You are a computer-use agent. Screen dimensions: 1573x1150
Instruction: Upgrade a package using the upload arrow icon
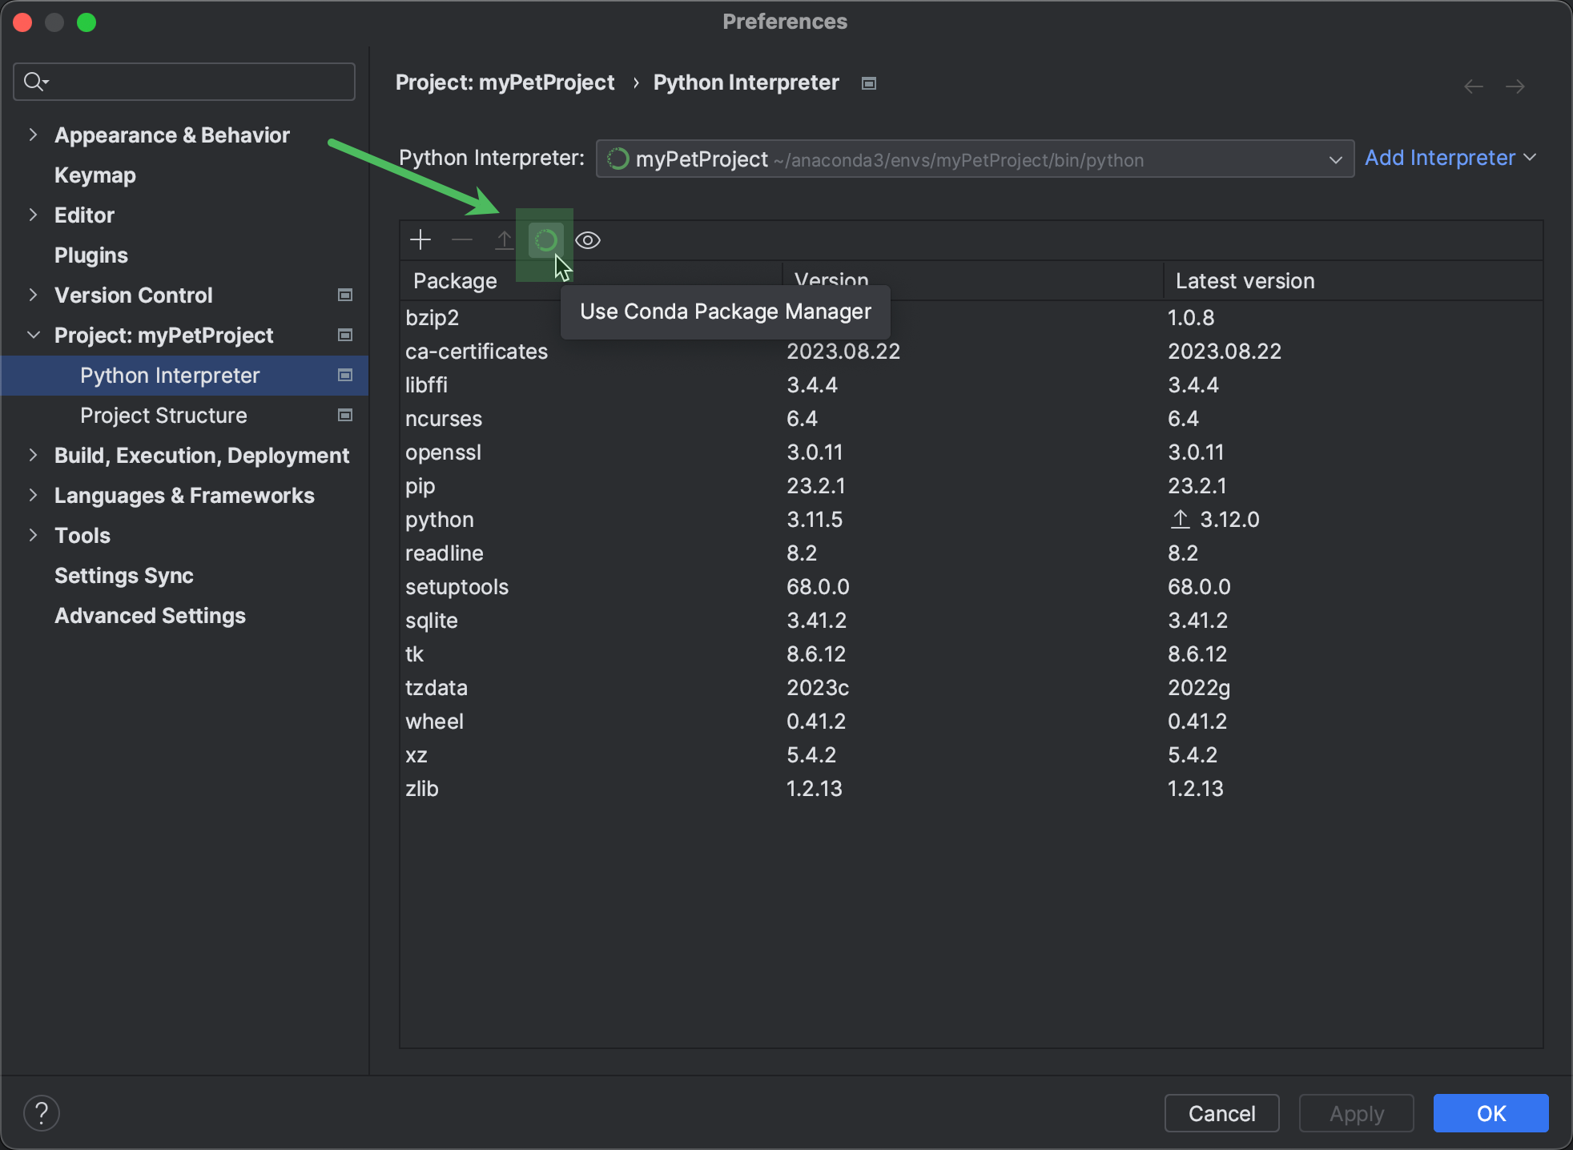(x=504, y=239)
